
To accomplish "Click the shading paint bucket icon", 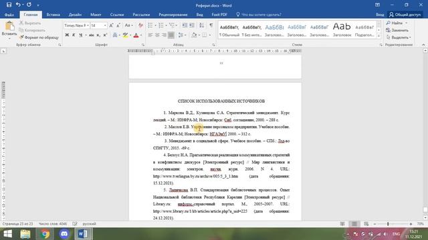I will (x=194, y=35).
